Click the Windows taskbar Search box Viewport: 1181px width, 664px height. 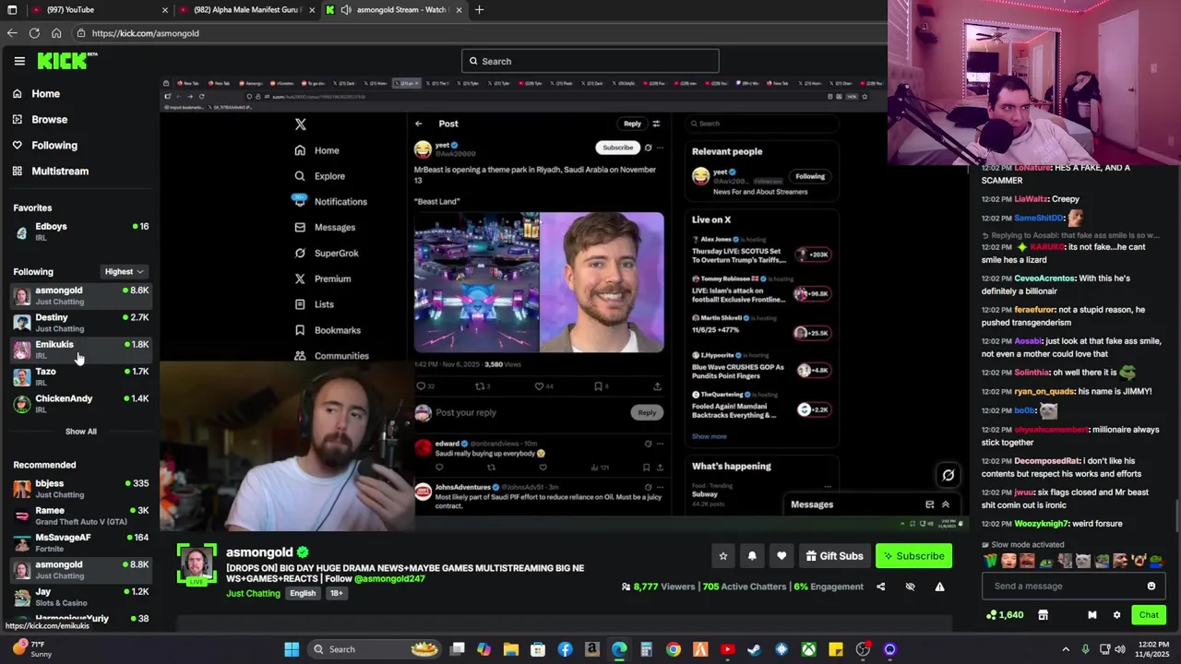pyautogui.click(x=376, y=649)
